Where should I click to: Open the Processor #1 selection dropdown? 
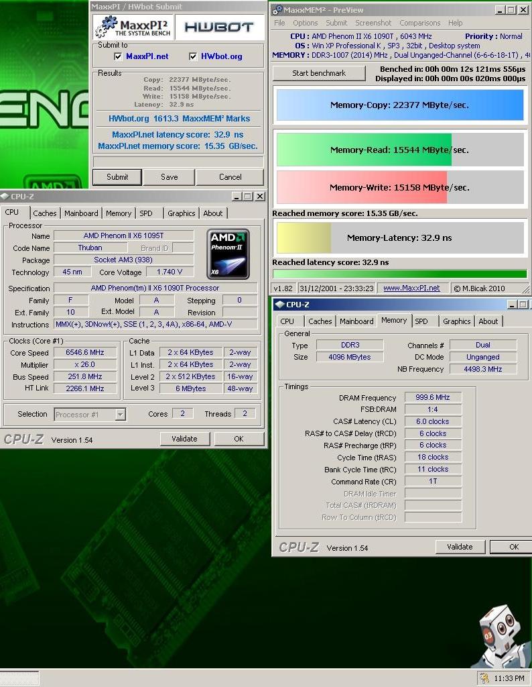(x=121, y=414)
